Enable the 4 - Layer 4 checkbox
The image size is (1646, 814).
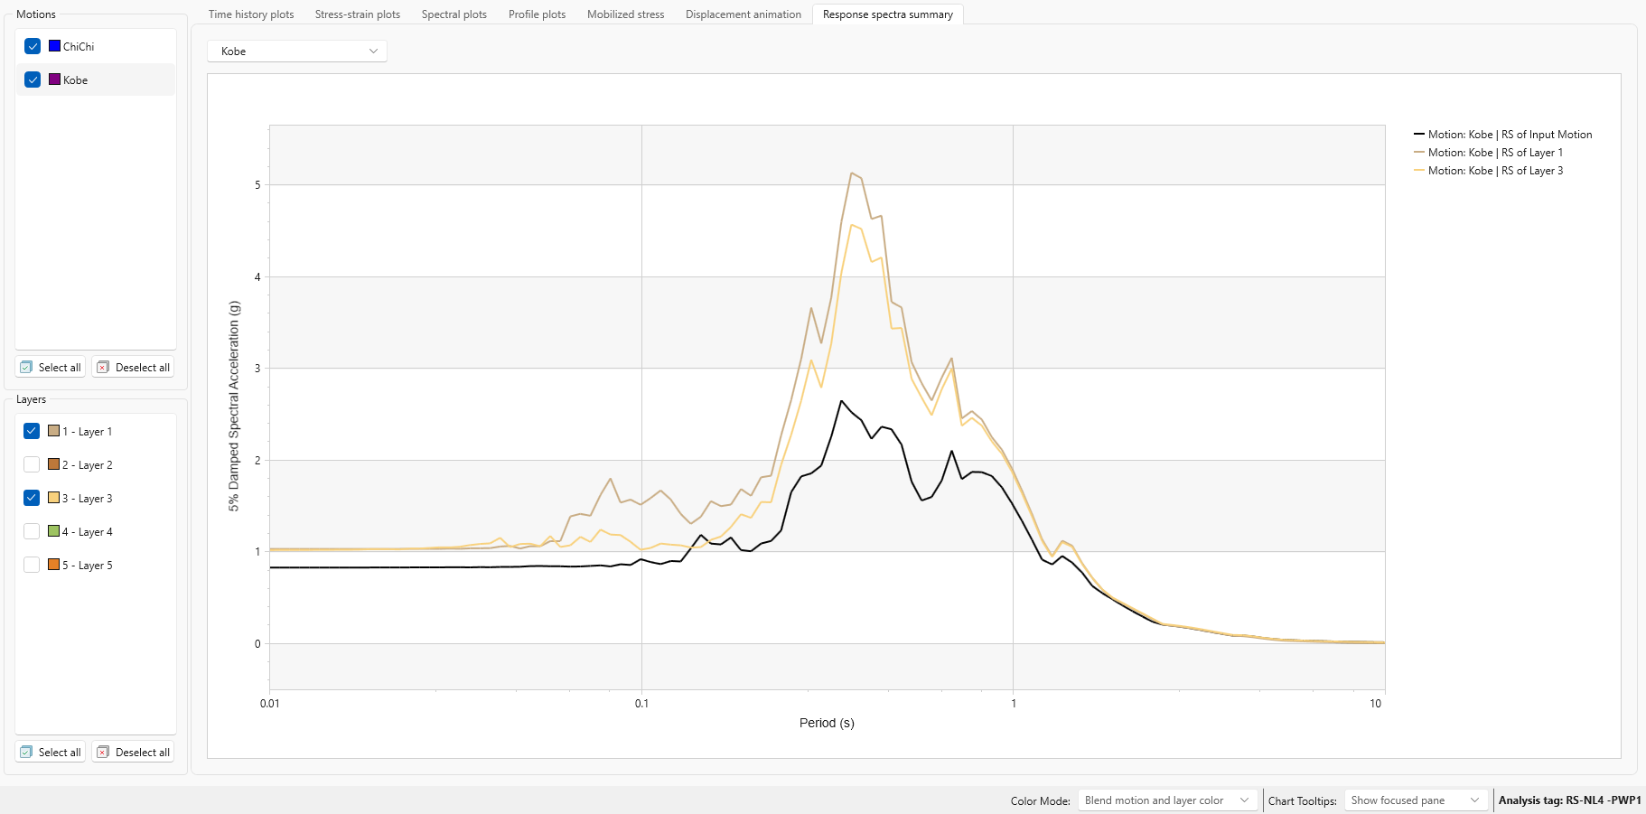coord(32,531)
